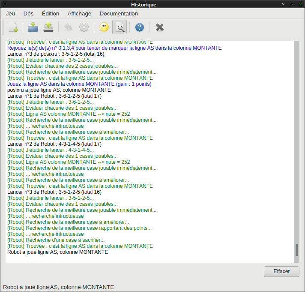Minimize the Historique window
305x292 pixels.
pos(284,4)
